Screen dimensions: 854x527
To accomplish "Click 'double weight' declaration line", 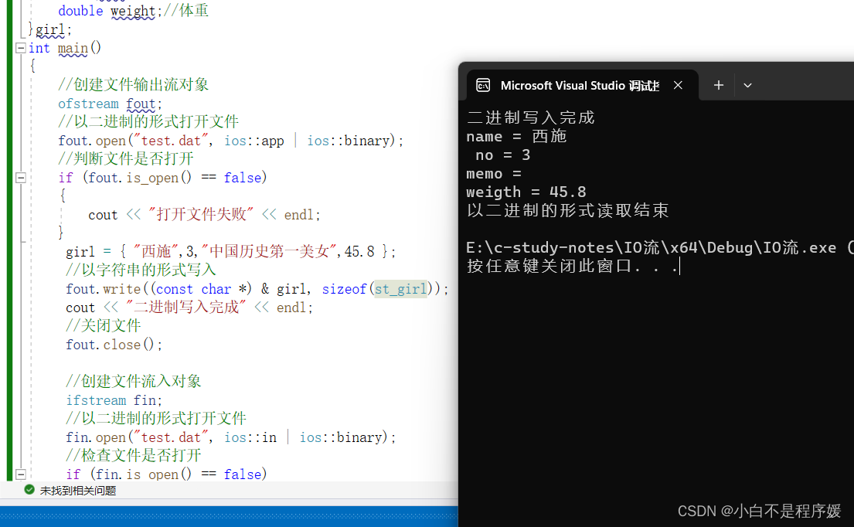I will click(x=134, y=11).
